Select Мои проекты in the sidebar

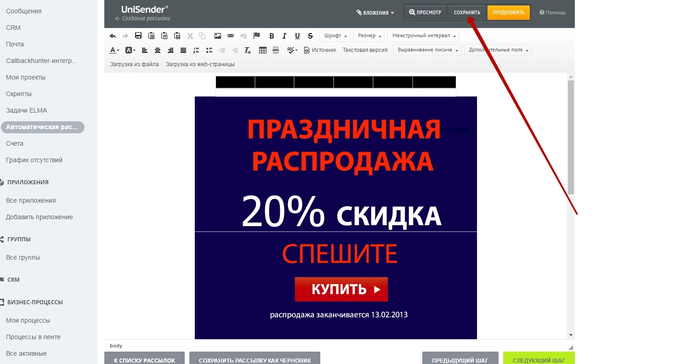[x=26, y=77]
